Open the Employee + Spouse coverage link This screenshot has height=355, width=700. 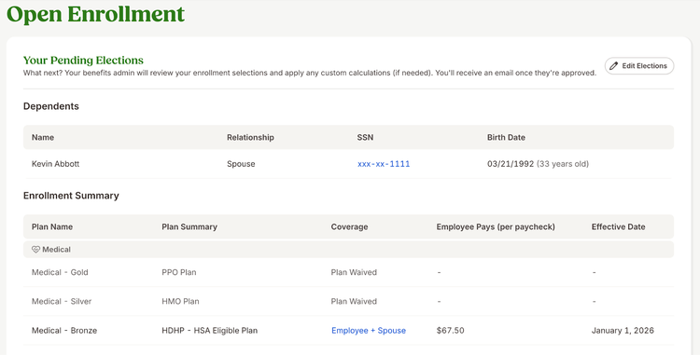(x=369, y=331)
